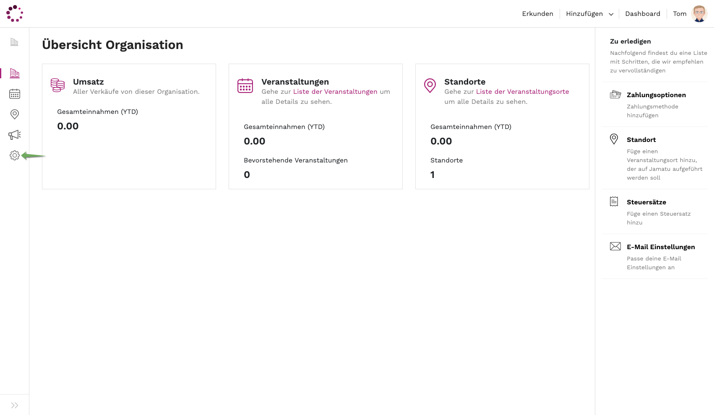Open the Steuersätze to-do item
714x415 pixels.
pyautogui.click(x=646, y=202)
